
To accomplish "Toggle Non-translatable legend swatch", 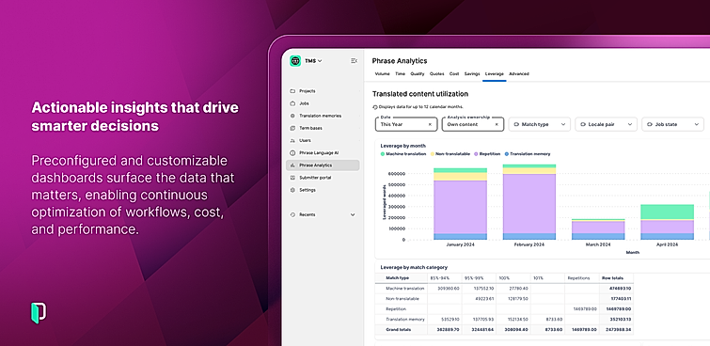I will [x=432, y=154].
